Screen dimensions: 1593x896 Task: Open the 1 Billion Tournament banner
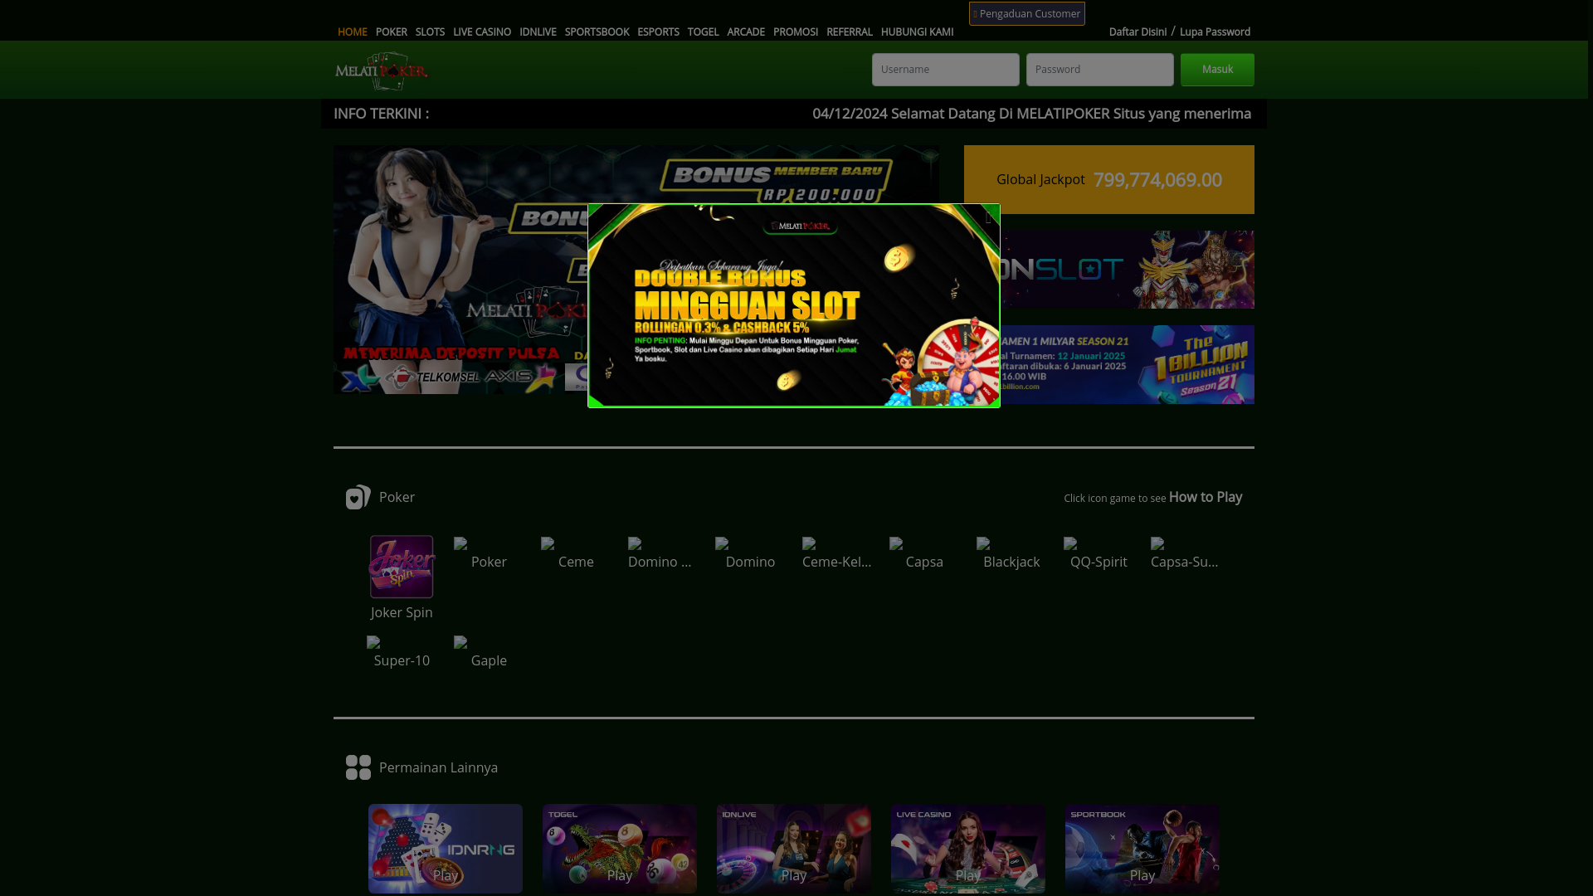[x=1128, y=364]
